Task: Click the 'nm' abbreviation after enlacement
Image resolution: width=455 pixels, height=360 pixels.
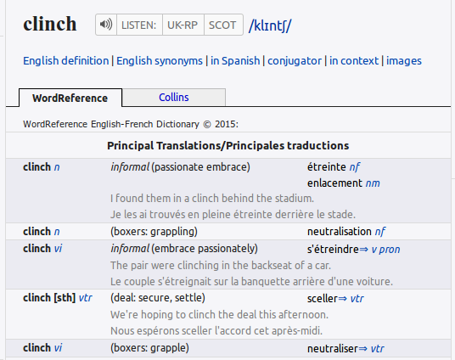Action: (x=373, y=183)
